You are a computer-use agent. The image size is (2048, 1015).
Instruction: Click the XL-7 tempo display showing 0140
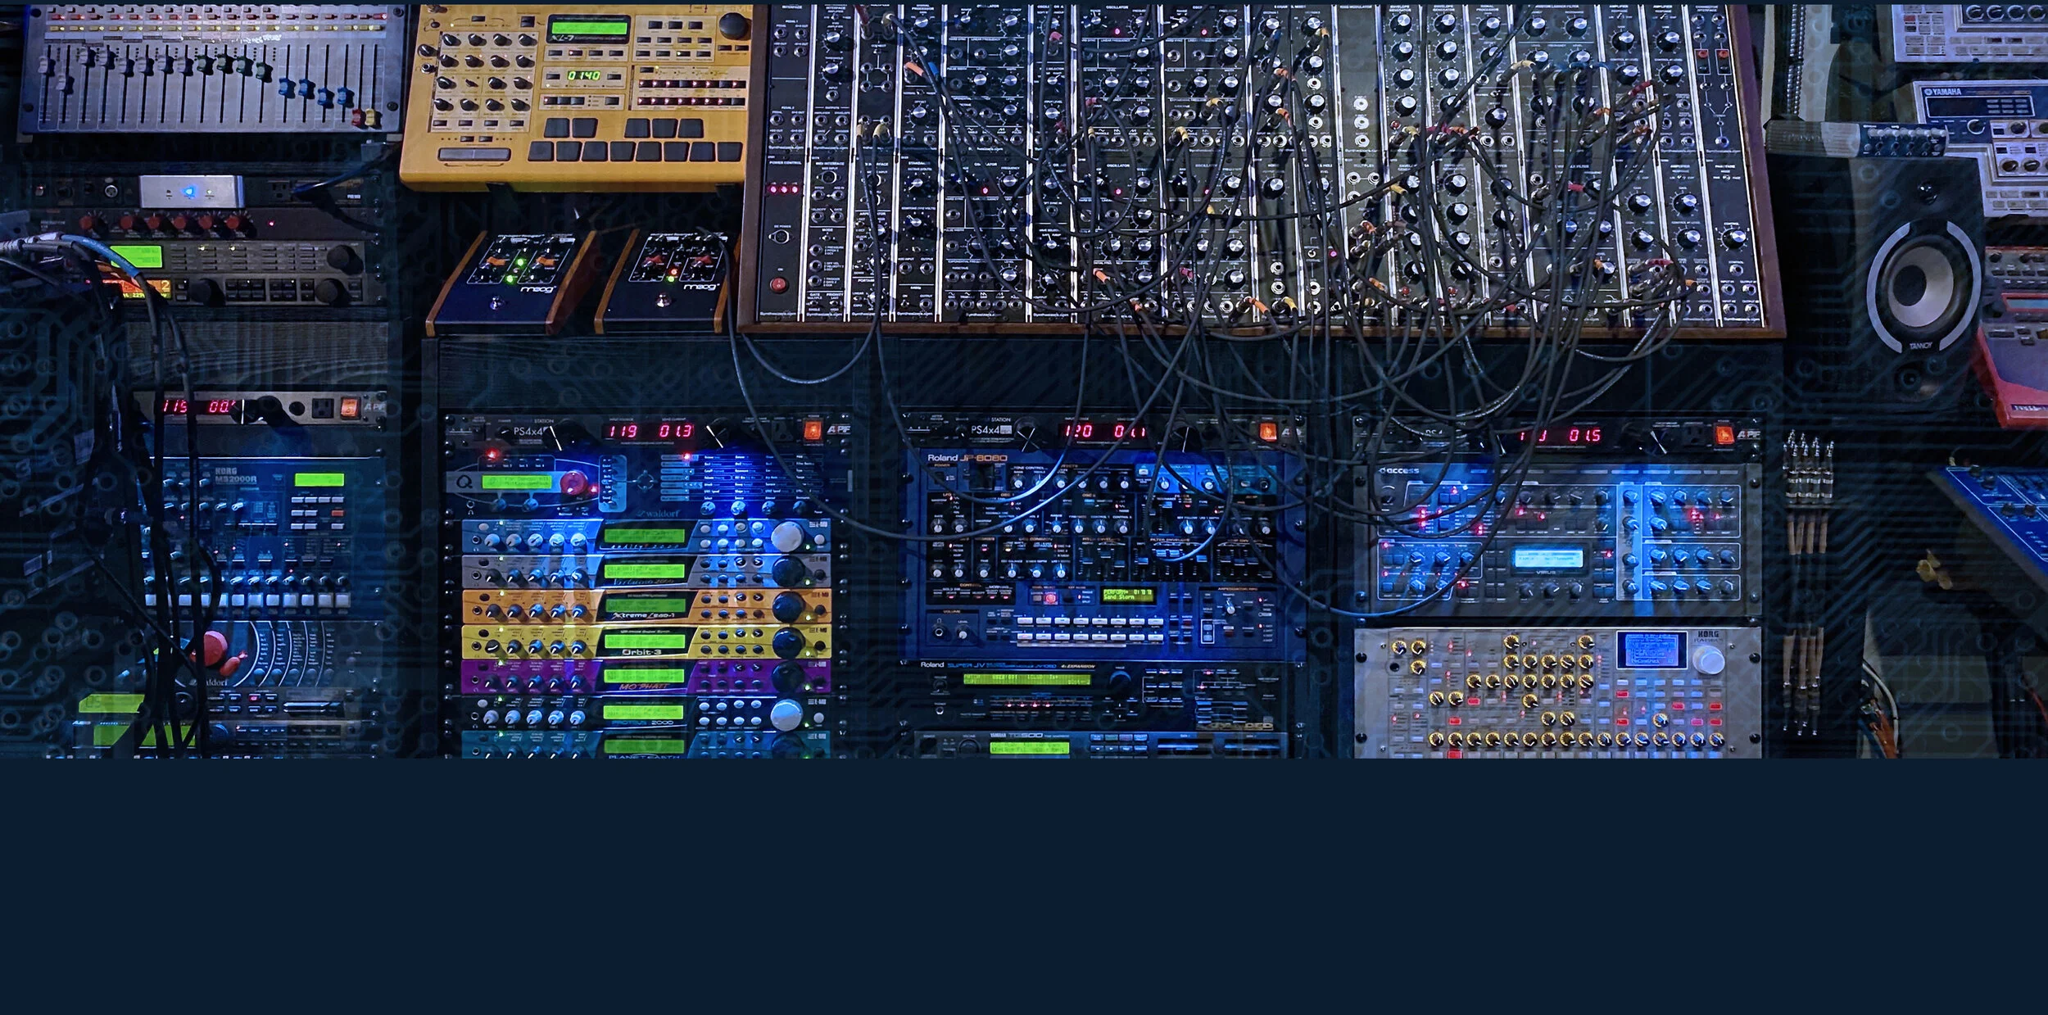(584, 75)
